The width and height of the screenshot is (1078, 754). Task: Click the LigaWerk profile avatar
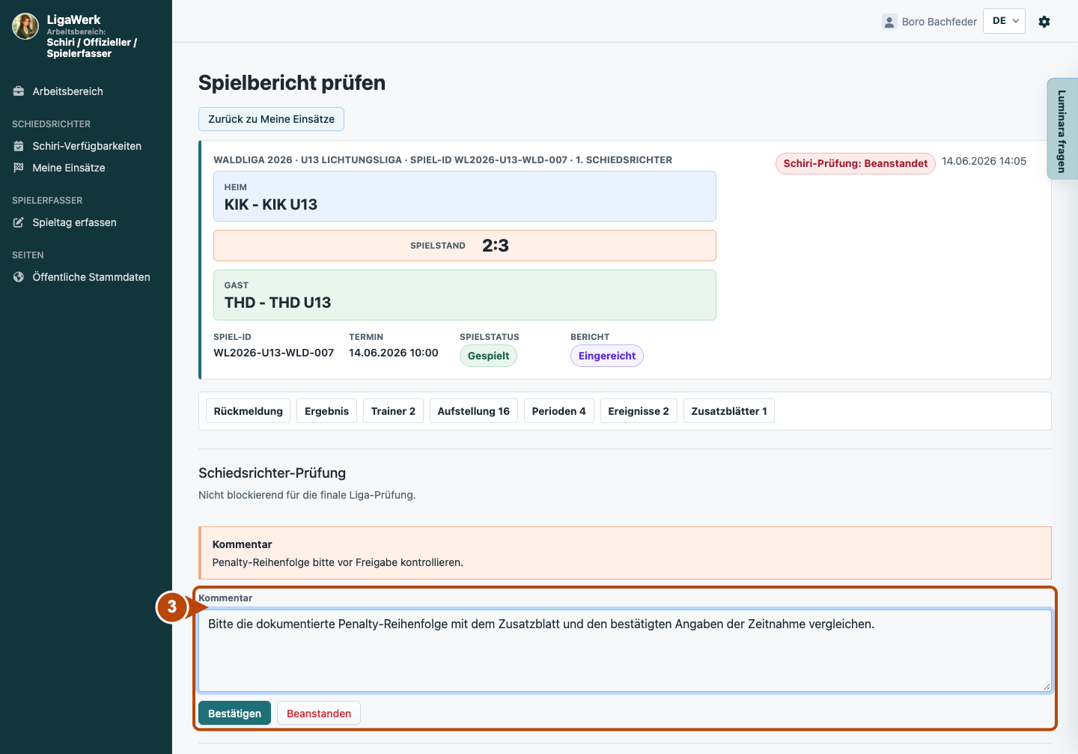25,26
